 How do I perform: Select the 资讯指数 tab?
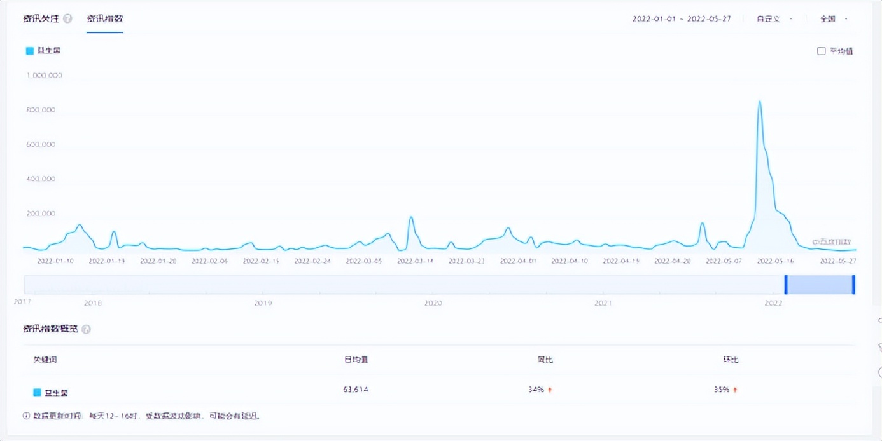point(104,19)
